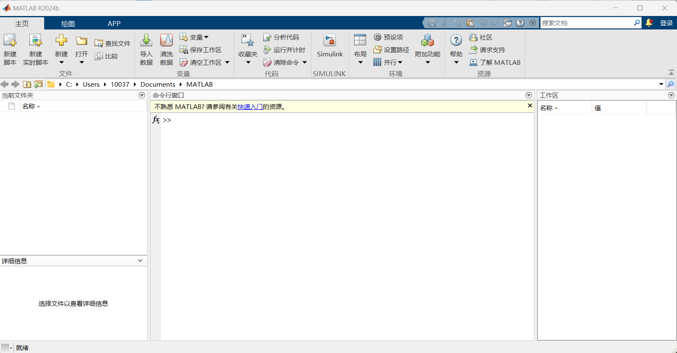This screenshot has width=677, height=353.
Task: Expand the 附加功能 dropdown arrow
Action: point(428,63)
